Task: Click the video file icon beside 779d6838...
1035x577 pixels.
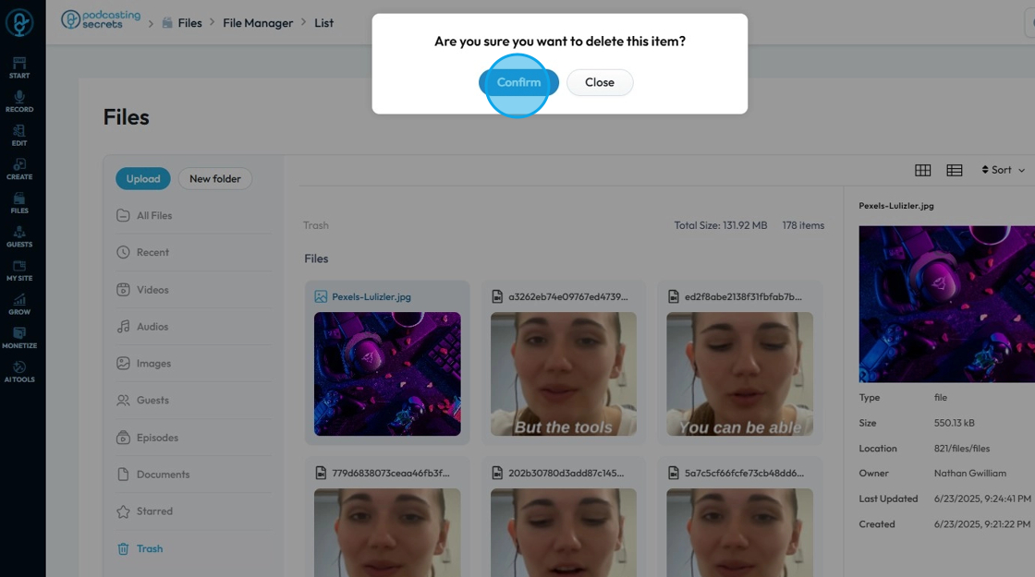Action: click(x=321, y=473)
